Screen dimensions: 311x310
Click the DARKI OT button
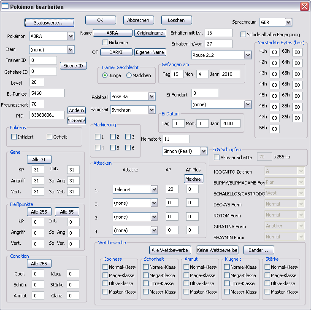116,52
